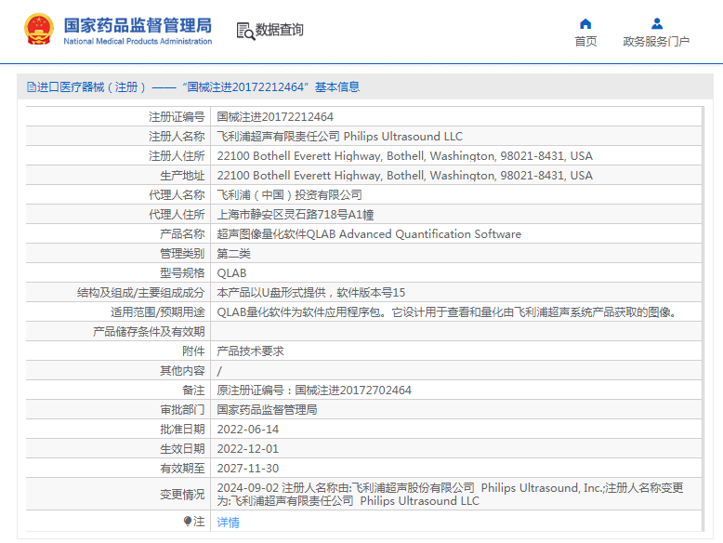Click product name QLAB Advanced Quantification Software

(x=369, y=234)
